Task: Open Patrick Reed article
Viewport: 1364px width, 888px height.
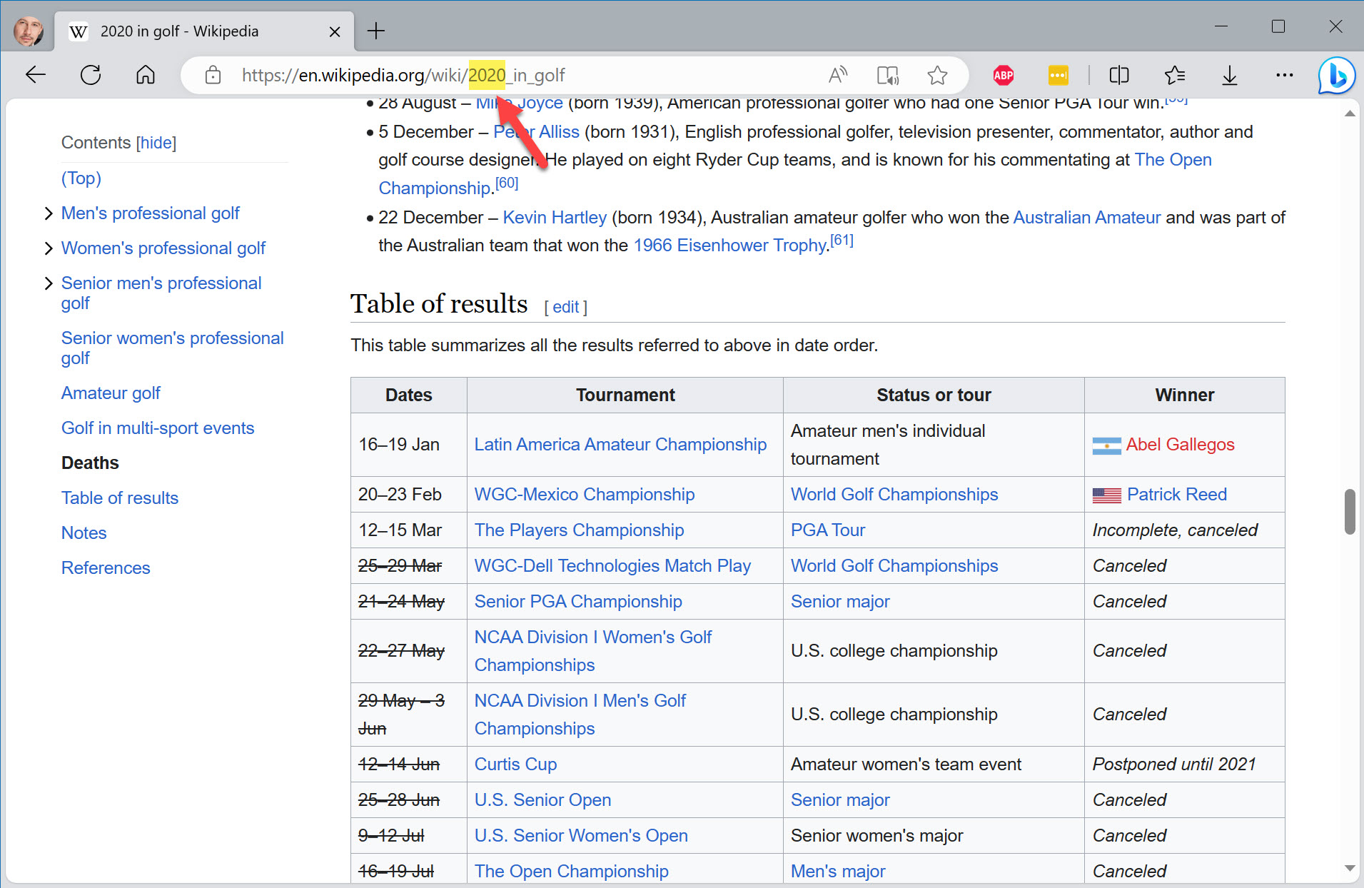Action: pos(1176,495)
